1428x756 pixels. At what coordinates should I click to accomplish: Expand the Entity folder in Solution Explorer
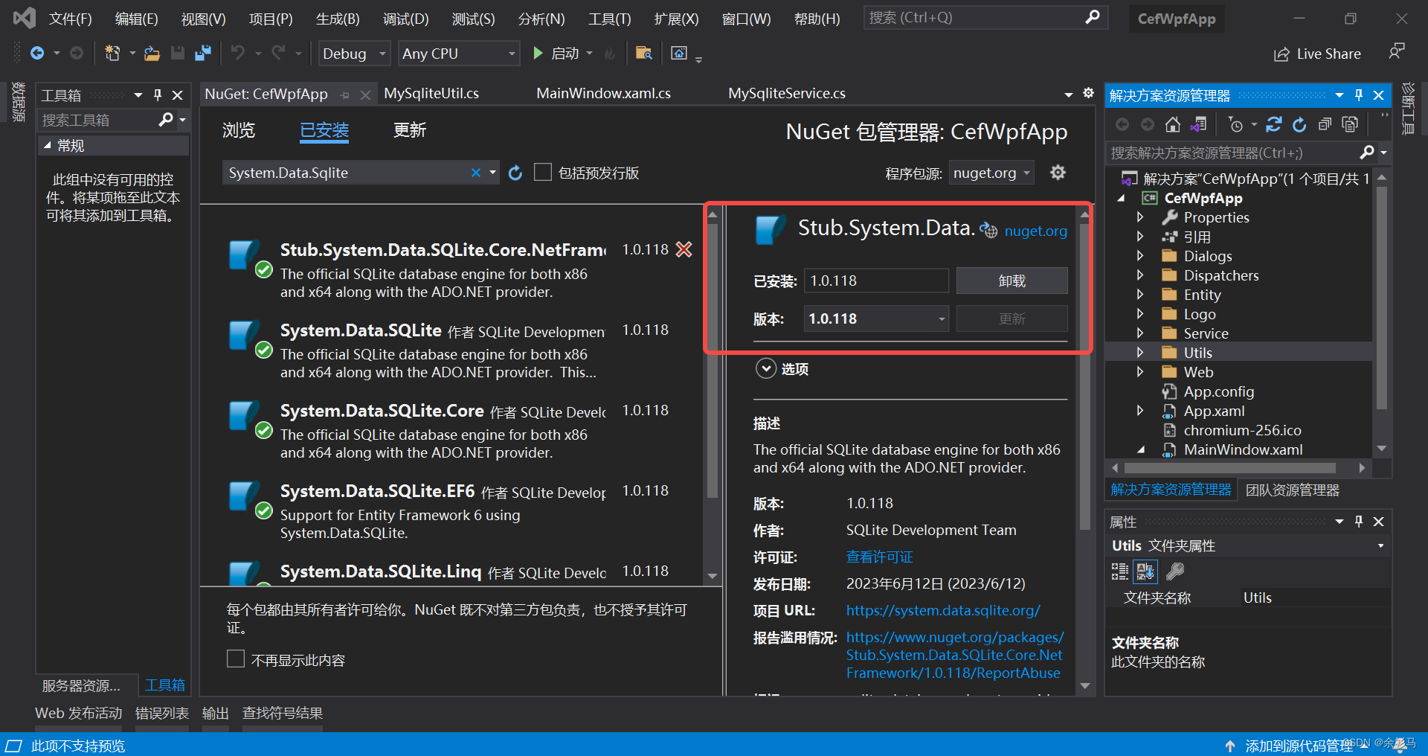tap(1141, 294)
